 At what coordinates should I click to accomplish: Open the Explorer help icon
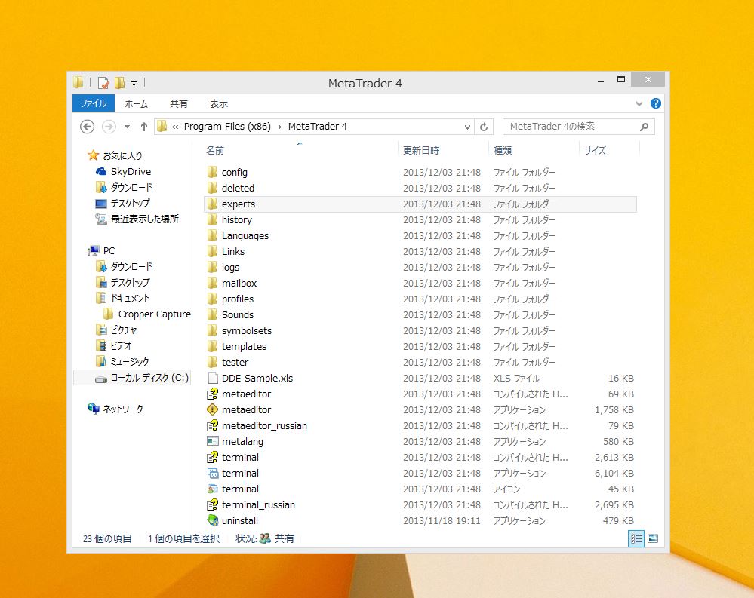coord(655,103)
